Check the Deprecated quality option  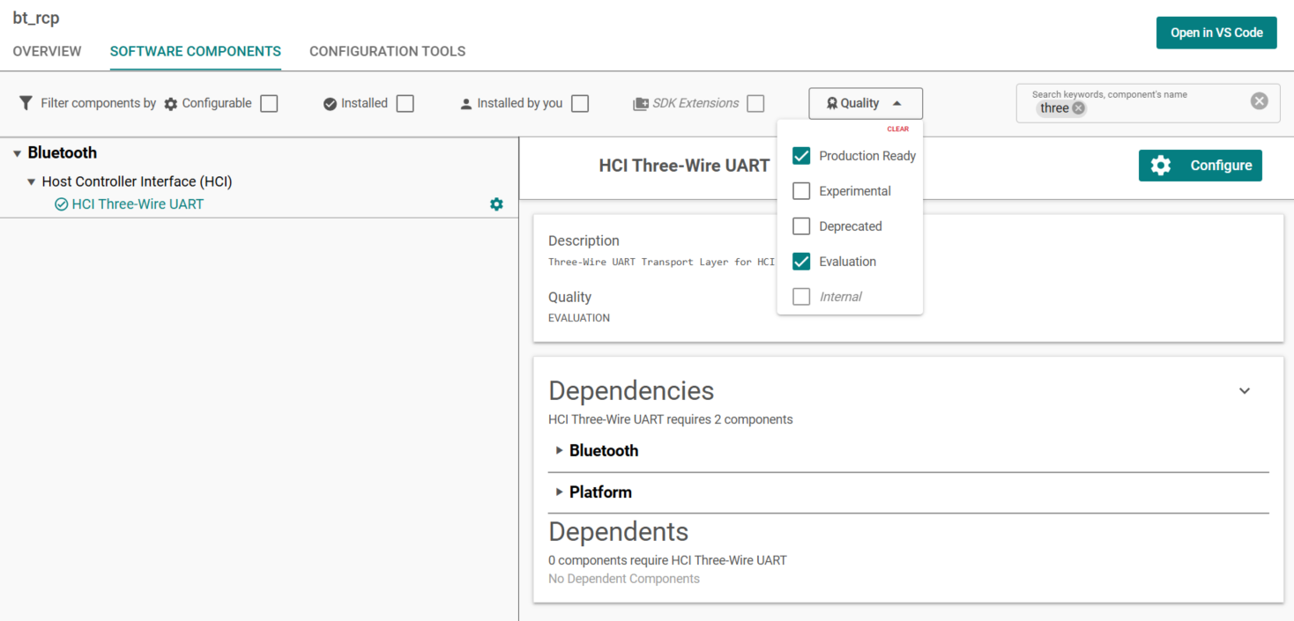pyautogui.click(x=801, y=226)
